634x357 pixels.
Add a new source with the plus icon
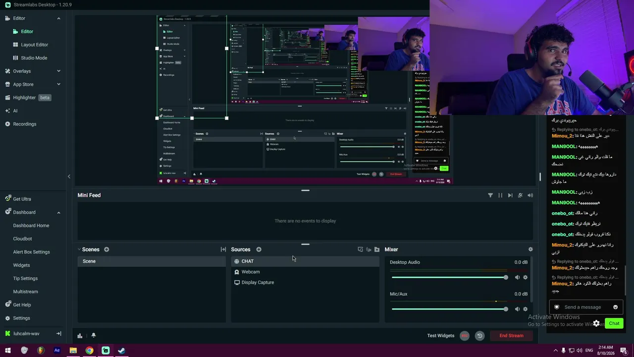(259, 249)
